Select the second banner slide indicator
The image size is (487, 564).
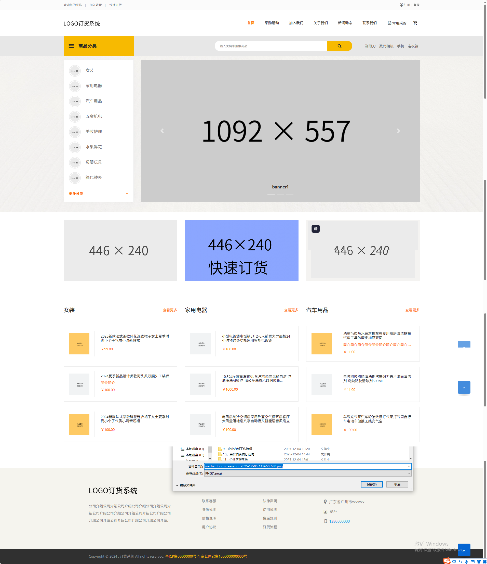(280, 195)
